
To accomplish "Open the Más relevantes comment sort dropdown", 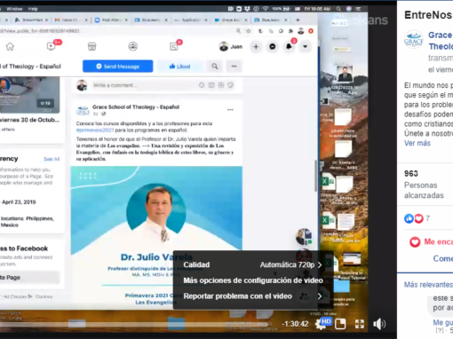I will [428, 285].
